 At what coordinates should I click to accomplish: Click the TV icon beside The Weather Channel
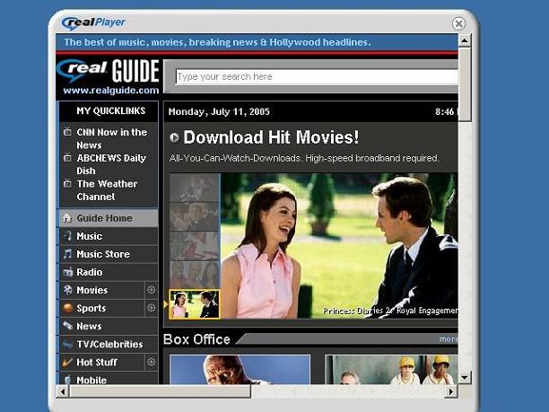coord(67,184)
